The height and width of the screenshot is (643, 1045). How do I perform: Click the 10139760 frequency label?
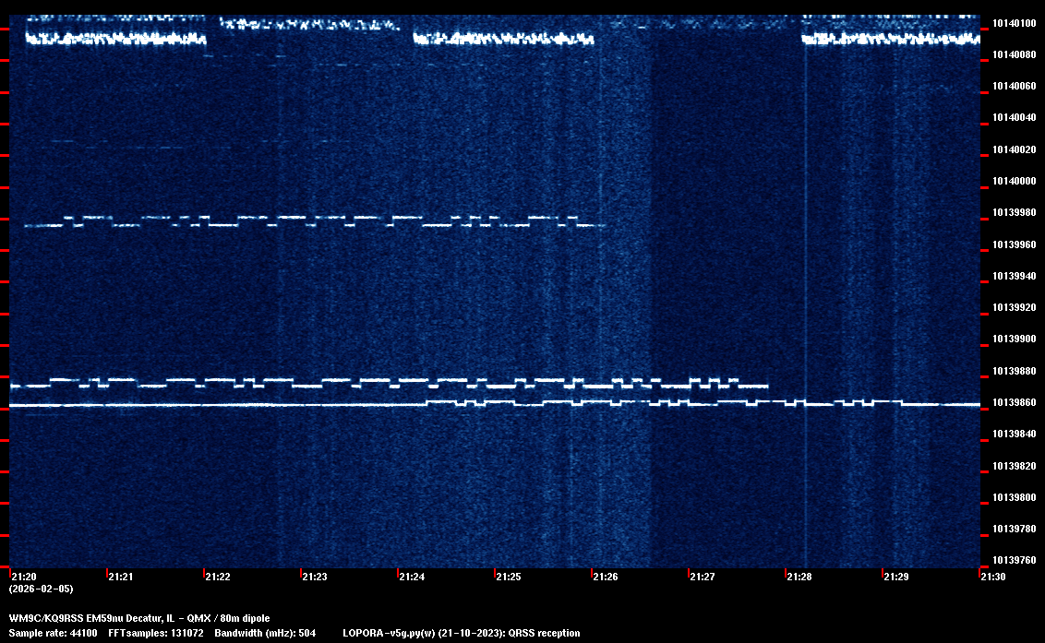click(1013, 560)
